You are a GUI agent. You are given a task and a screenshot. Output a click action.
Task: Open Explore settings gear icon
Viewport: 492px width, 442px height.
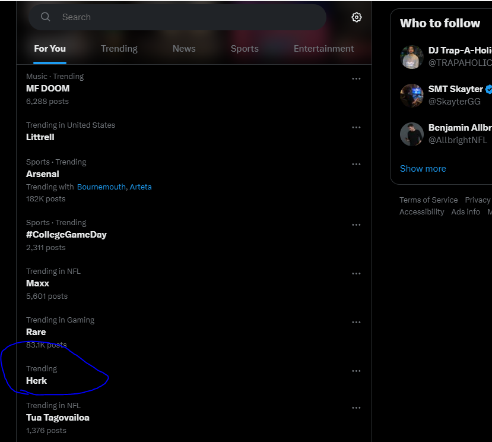click(356, 17)
